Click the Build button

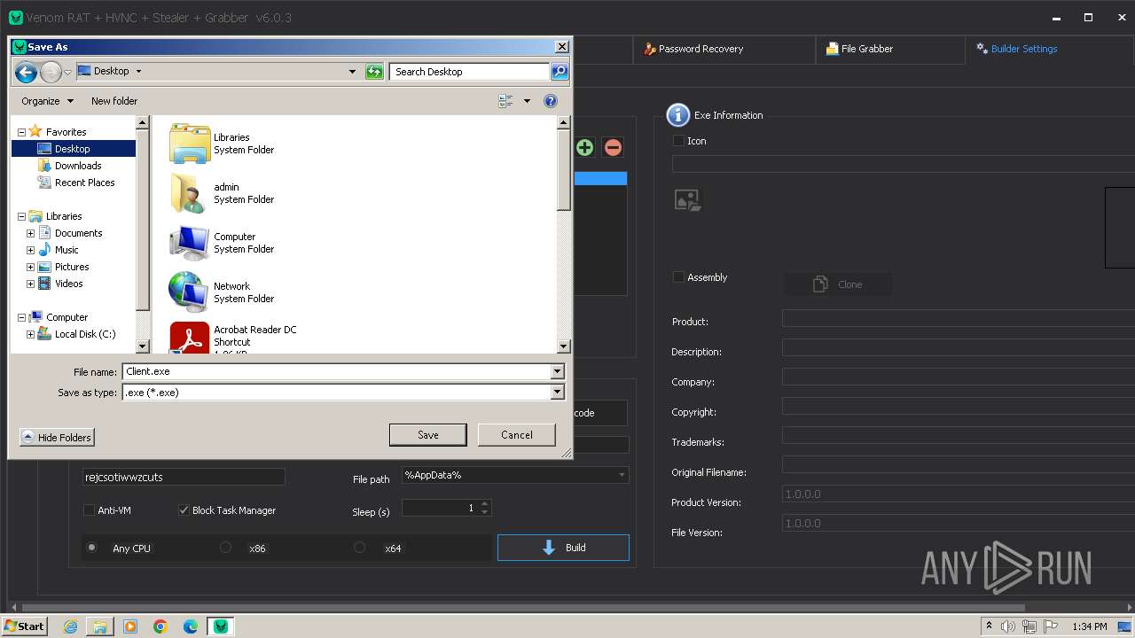[563, 548]
